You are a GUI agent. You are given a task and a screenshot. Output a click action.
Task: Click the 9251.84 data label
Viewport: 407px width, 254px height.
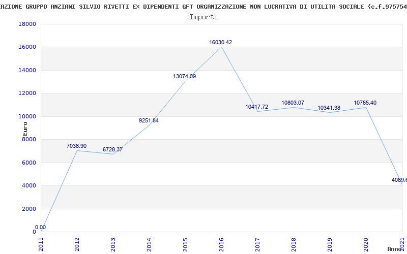pos(149,120)
